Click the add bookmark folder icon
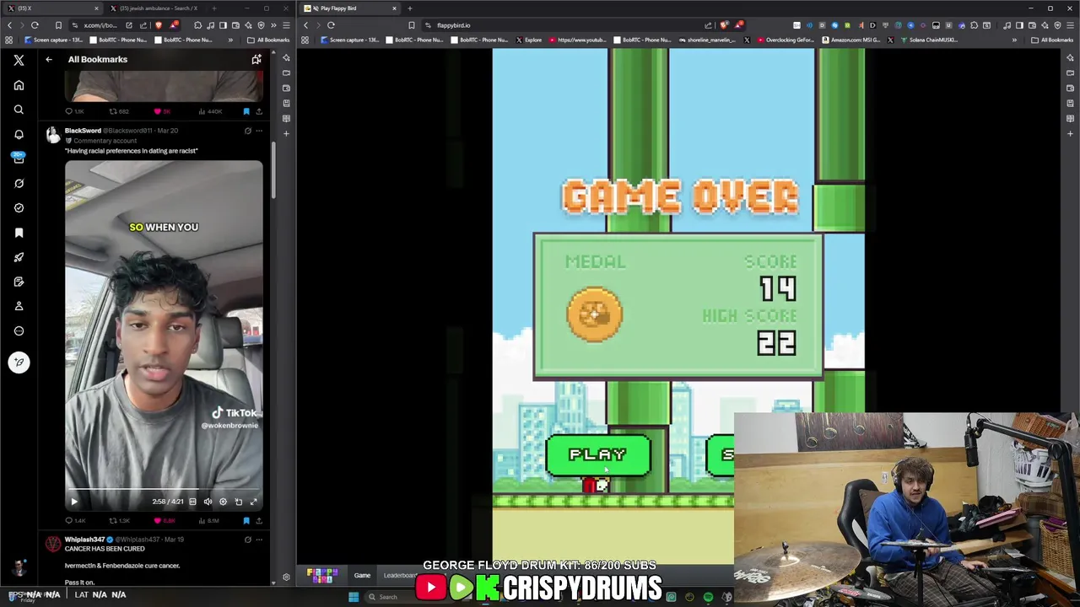This screenshot has width=1080, height=607. coord(256,59)
